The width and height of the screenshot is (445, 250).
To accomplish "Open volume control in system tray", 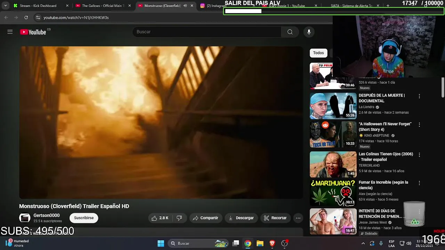I will pyautogui.click(x=409, y=243).
